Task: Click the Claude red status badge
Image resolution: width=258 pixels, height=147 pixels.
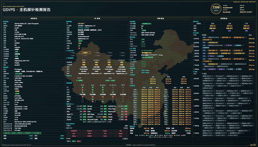Action: coord(126,117)
